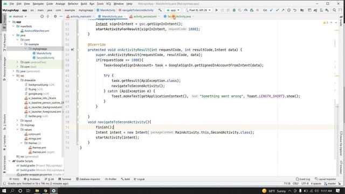Image resolution: width=345 pixels, height=194 pixels.
Task: Open the AVD Manager icon
Action: click(321, 10)
